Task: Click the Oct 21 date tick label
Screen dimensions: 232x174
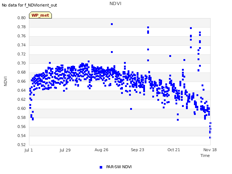Action: click(x=174, y=150)
